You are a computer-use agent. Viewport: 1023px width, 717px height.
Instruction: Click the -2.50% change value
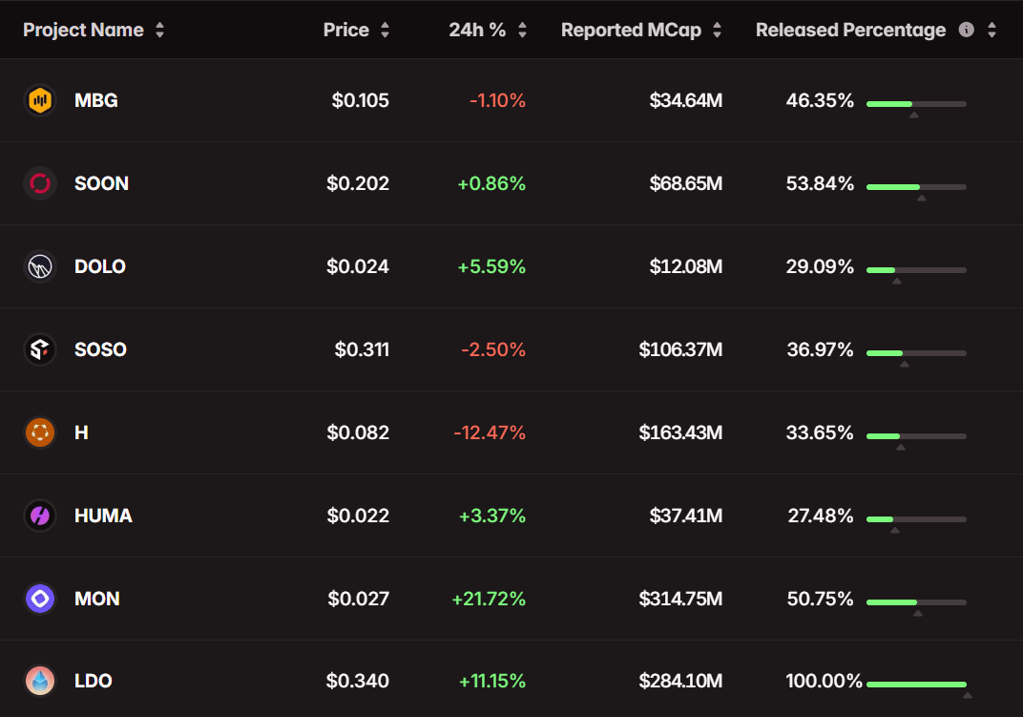pyautogui.click(x=493, y=349)
